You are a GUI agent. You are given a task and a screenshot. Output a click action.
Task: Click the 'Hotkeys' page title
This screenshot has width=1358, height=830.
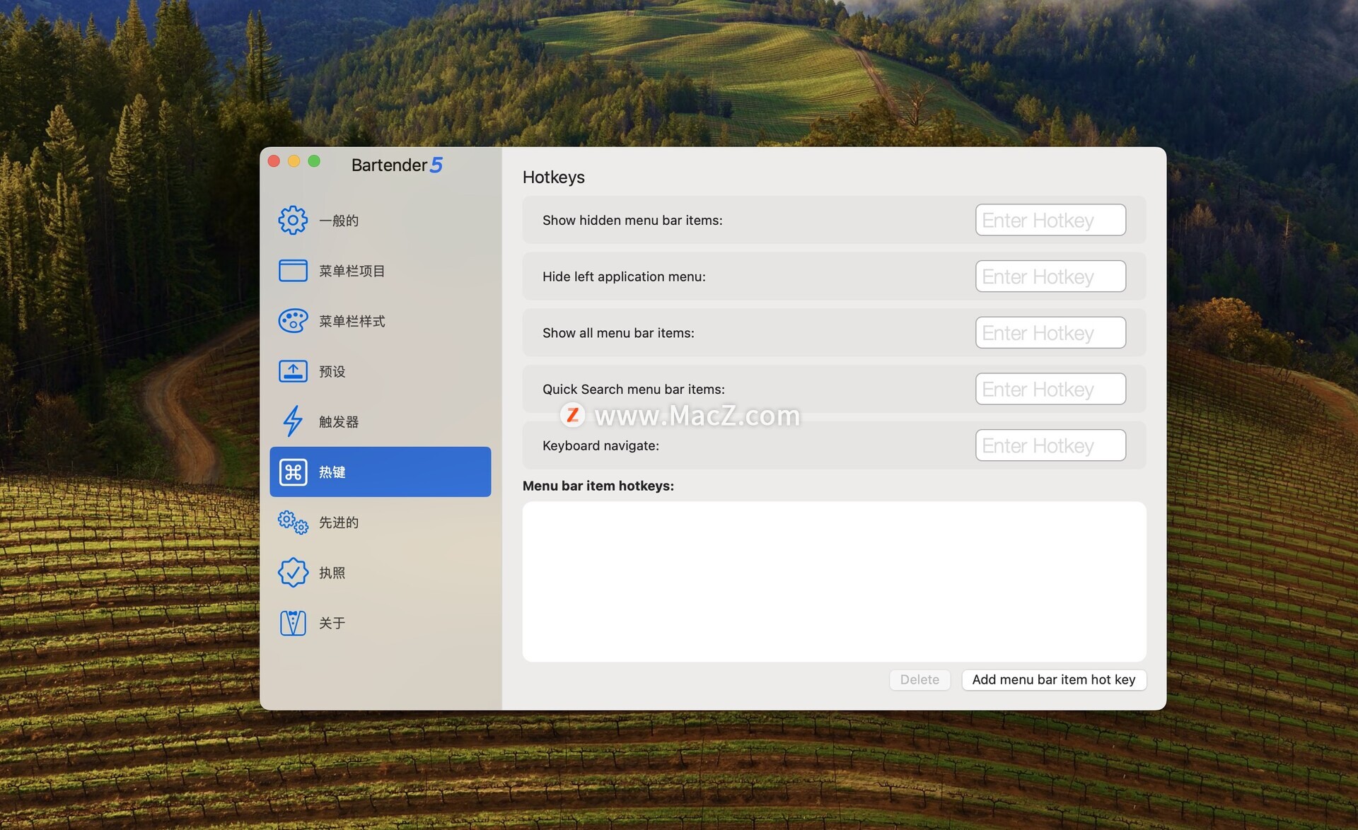pyautogui.click(x=553, y=177)
